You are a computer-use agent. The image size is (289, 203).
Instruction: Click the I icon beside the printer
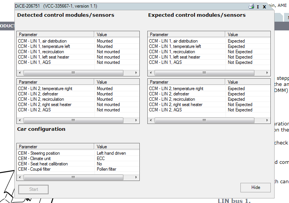(258, 7)
